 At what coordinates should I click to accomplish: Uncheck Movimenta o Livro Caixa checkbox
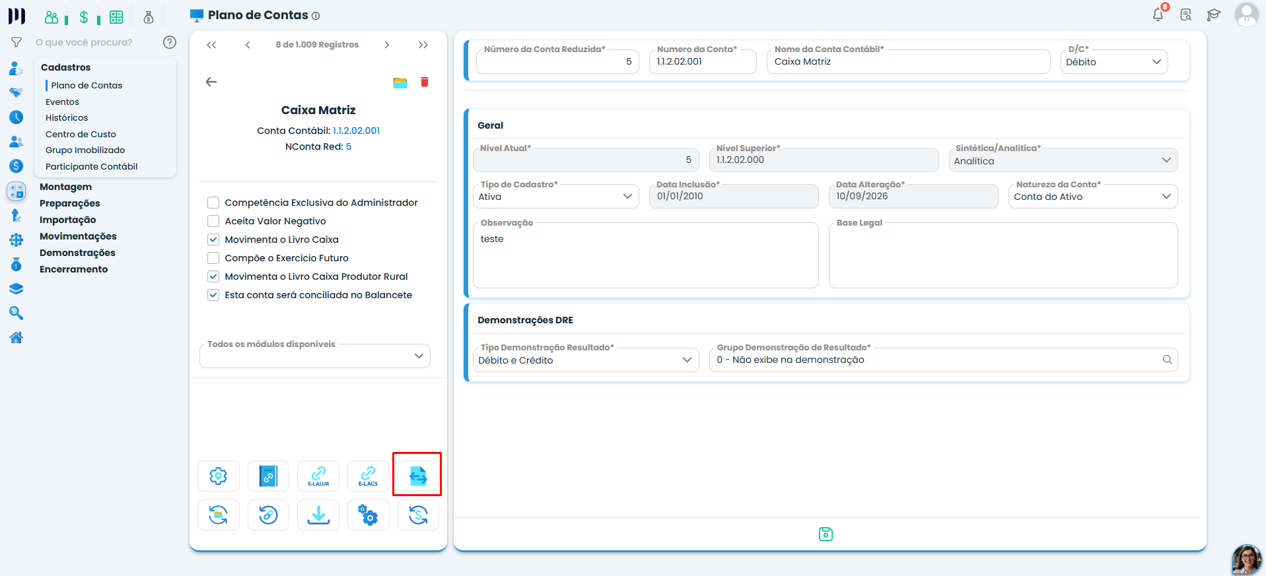click(x=213, y=240)
